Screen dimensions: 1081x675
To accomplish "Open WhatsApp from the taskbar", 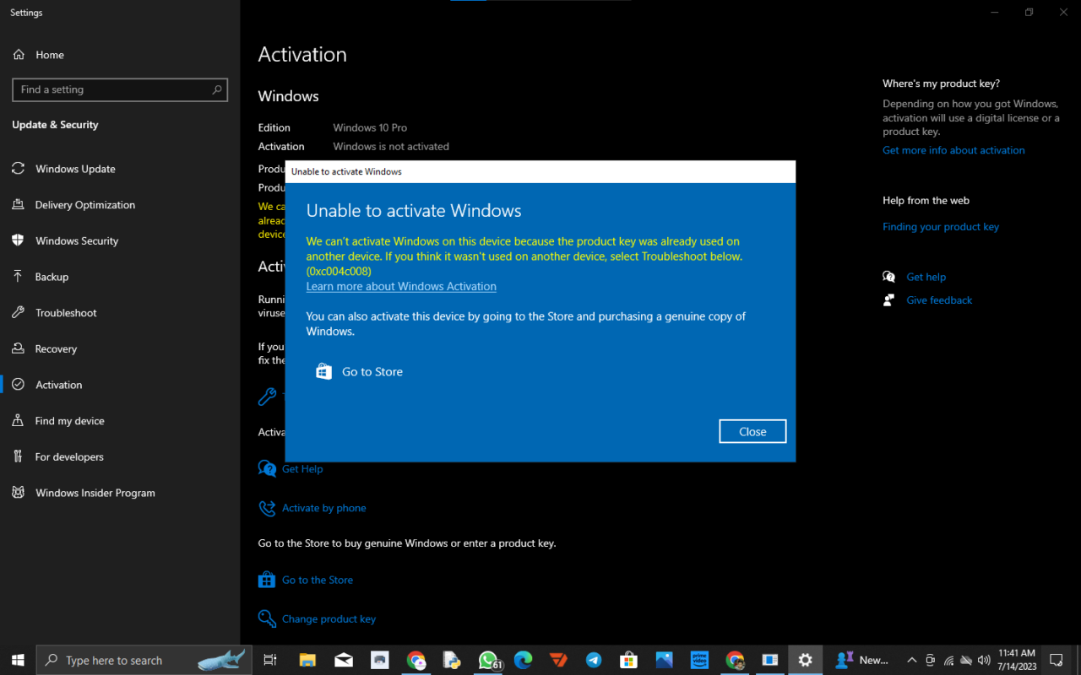I will [488, 660].
